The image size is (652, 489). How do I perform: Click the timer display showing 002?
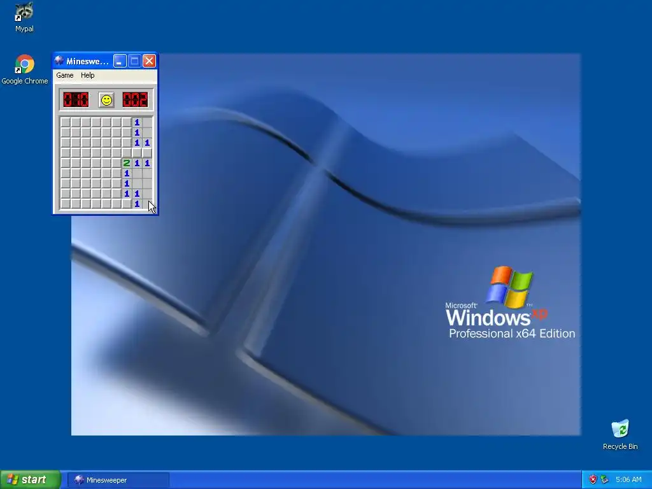(135, 100)
